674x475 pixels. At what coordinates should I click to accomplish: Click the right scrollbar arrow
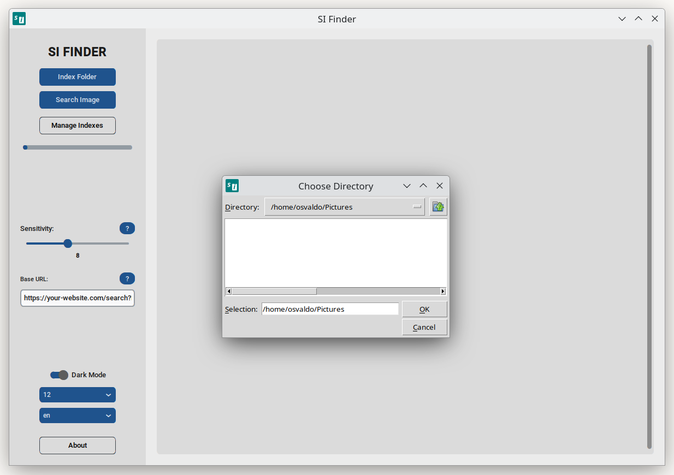coord(443,291)
